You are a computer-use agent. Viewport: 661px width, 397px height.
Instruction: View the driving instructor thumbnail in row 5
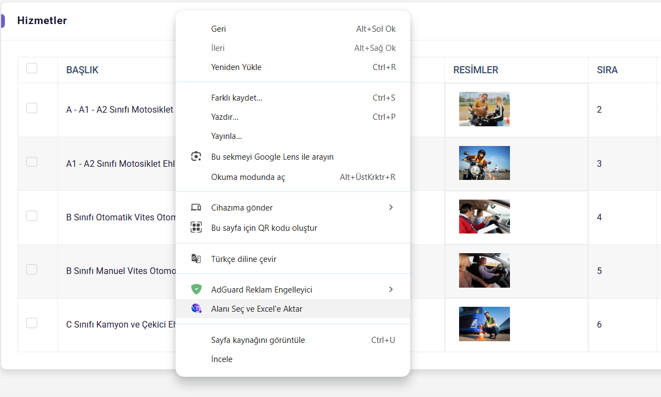pyautogui.click(x=484, y=270)
